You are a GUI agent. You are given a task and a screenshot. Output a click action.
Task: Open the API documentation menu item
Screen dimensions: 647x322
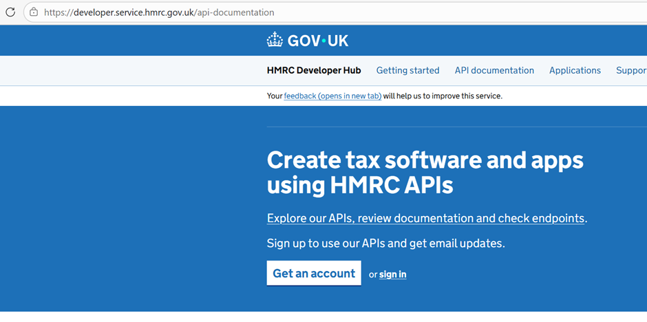tap(494, 70)
